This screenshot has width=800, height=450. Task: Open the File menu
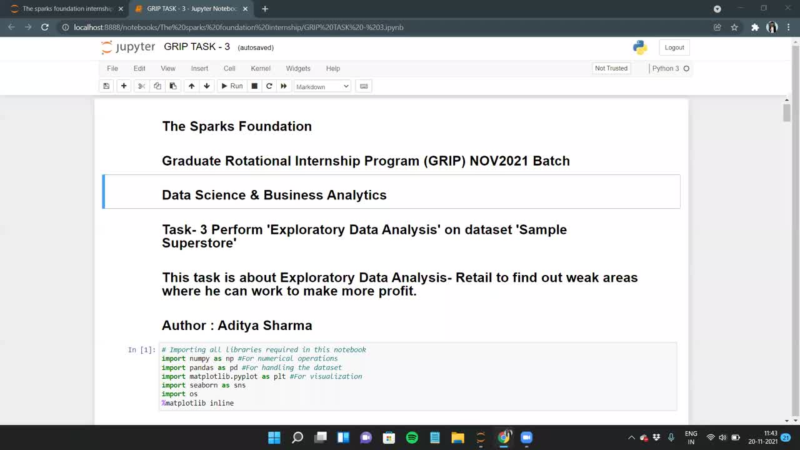[x=112, y=69]
